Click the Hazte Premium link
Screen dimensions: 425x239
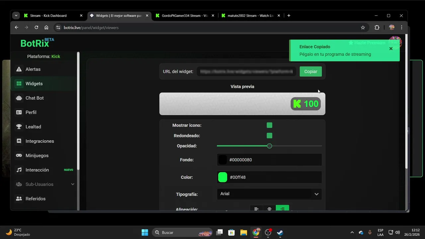(x=367, y=43)
